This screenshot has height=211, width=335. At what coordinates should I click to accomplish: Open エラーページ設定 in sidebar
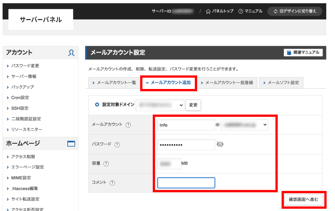pos(27,167)
